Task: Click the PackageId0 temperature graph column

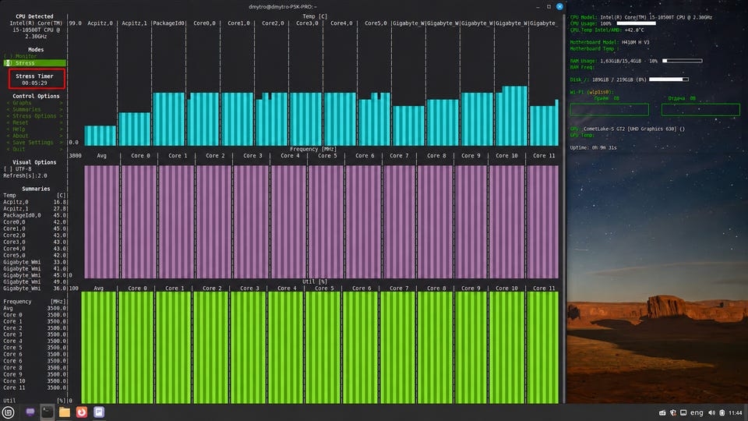Action: click(168, 119)
